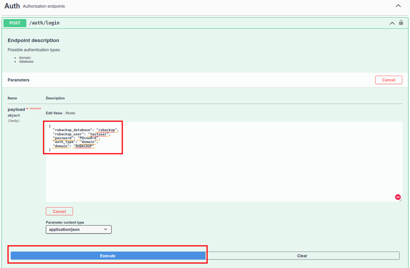Click the green POST method badge
This screenshot has height=268, width=410.
tap(15, 23)
